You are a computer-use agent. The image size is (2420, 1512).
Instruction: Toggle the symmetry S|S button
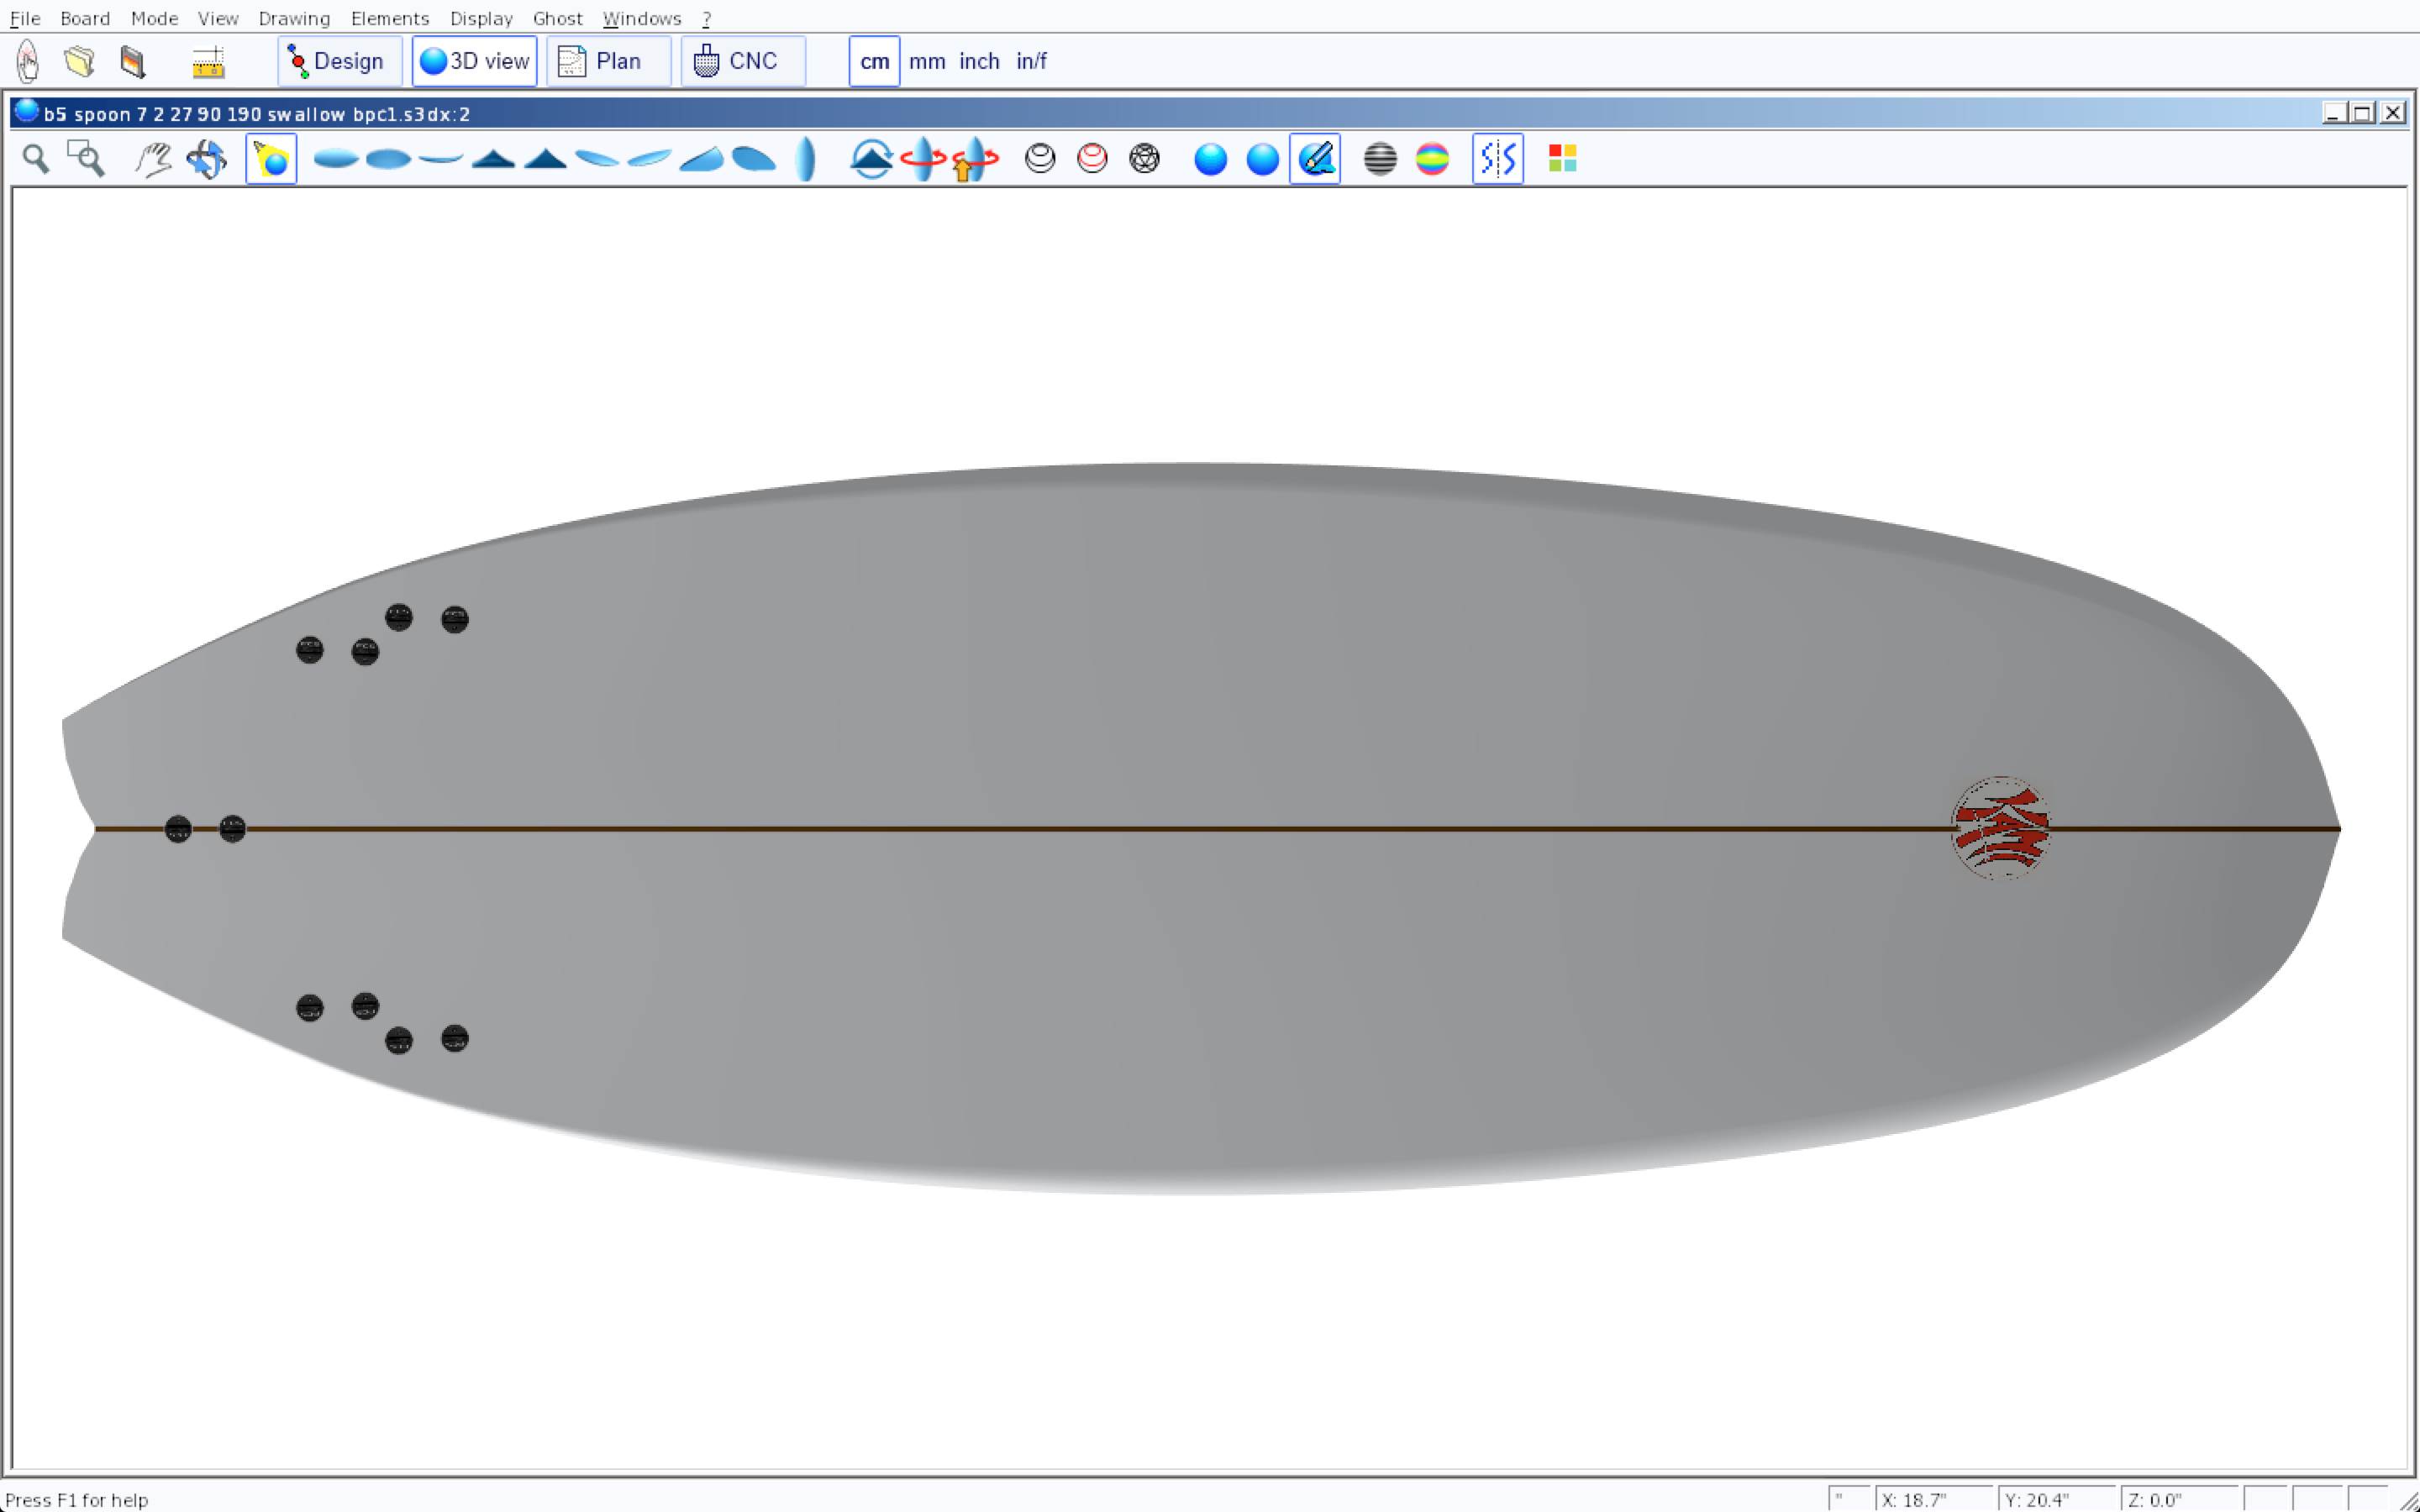(x=1497, y=159)
